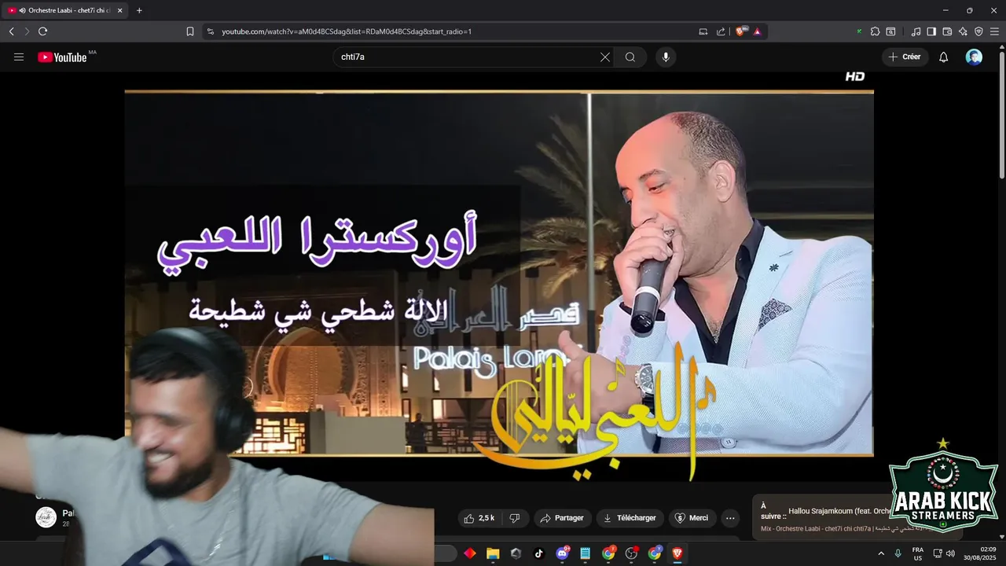The width and height of the screenshot is (1006, 566).
Task: Click the Merci button
Action: click(x=692, y=518)
